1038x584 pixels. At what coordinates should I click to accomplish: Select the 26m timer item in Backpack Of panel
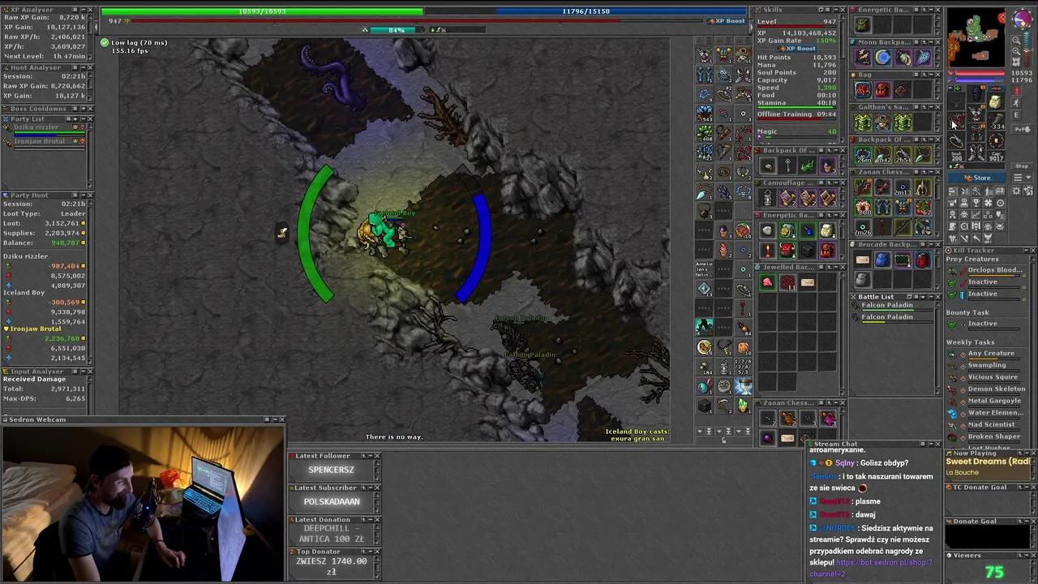(863, 154)
